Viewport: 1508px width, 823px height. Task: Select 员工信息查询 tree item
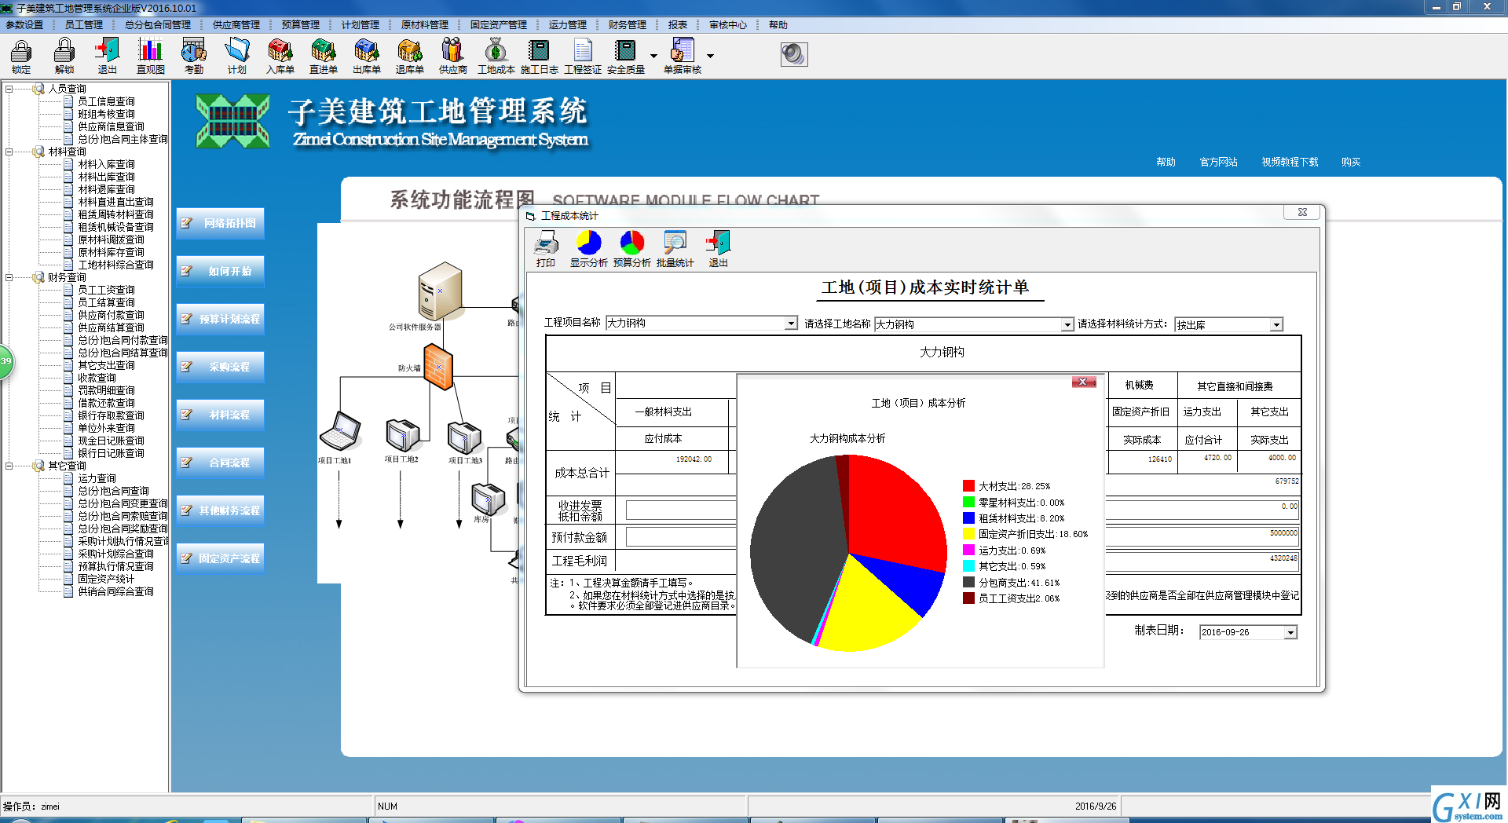tap(106, 101)
